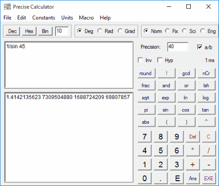The height and width of the screenshot is (186, 219).
Task: Click the lsh shift button
Action: [206, 85]
